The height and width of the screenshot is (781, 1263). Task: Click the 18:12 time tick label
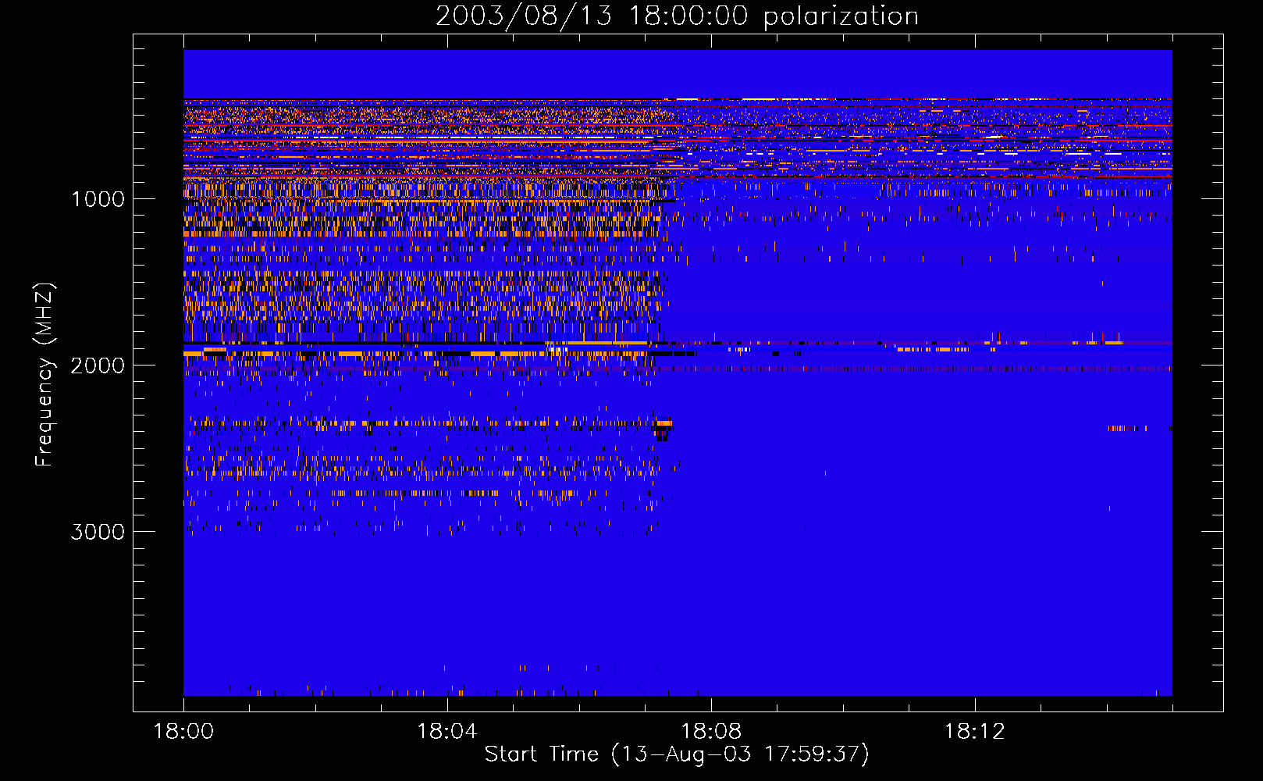coord(975,732)
